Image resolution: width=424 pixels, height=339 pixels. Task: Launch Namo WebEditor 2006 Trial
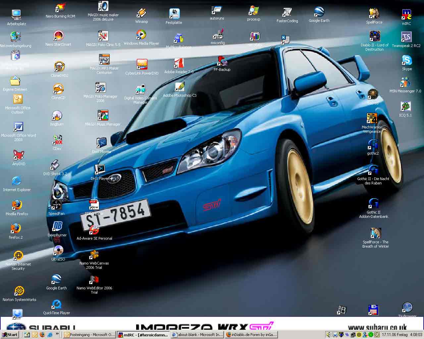pos(94,279)
